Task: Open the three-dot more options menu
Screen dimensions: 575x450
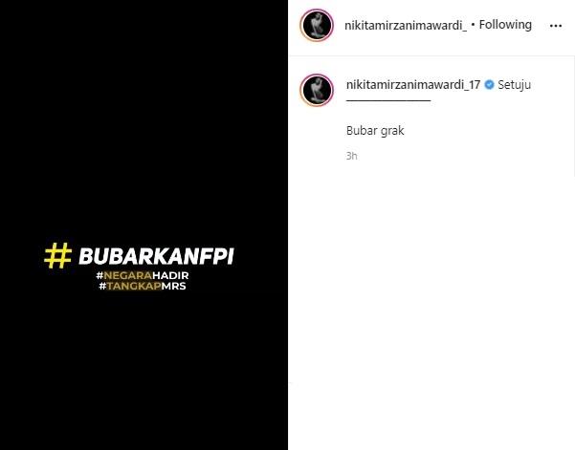Action: [x=556, y=26]
